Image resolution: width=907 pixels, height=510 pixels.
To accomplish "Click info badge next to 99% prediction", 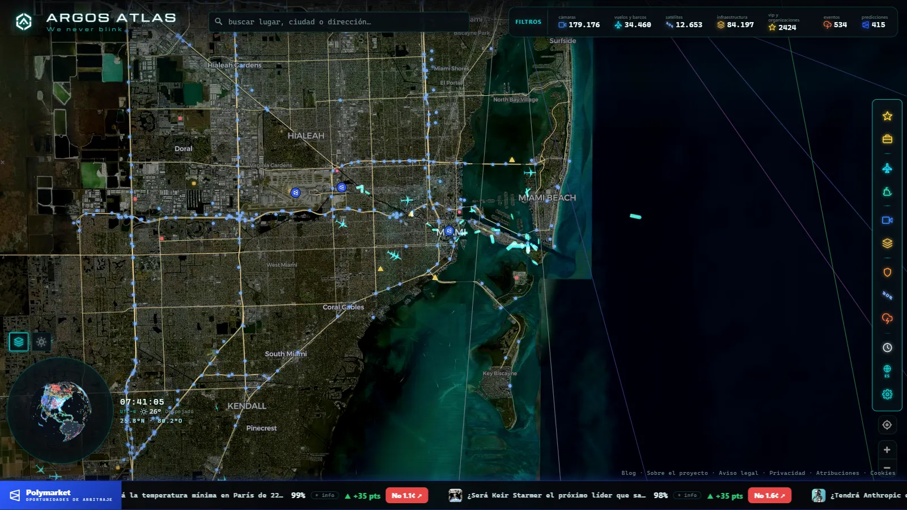I will tap(324, 495).
